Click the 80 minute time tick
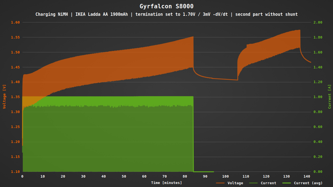Image resolution: width=333 pixels, height=187 pixels. click(185, 176)
